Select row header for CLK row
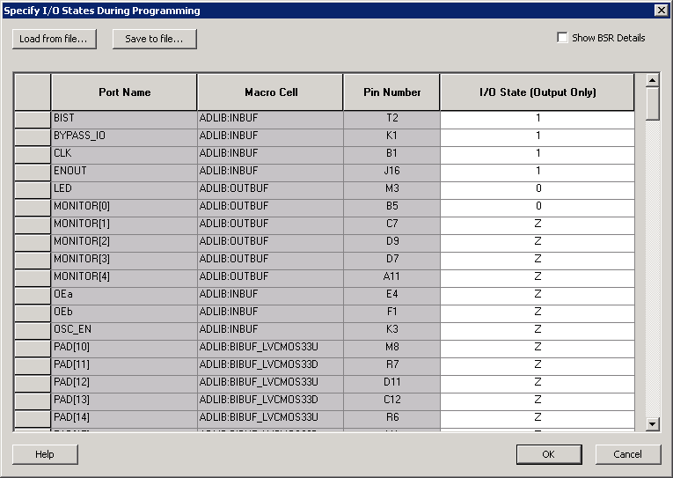Viewport: 673px width, 478px height. pos(33,153)
